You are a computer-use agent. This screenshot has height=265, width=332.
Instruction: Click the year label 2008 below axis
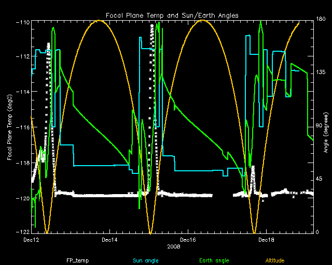174,247
